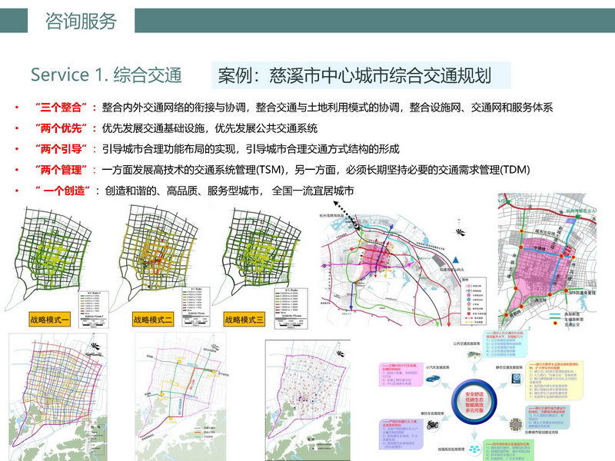Viewport: 615px width, 461px height.
Task: Click the 咨询服务 slide heading
Action: click(x=81, y=21)
